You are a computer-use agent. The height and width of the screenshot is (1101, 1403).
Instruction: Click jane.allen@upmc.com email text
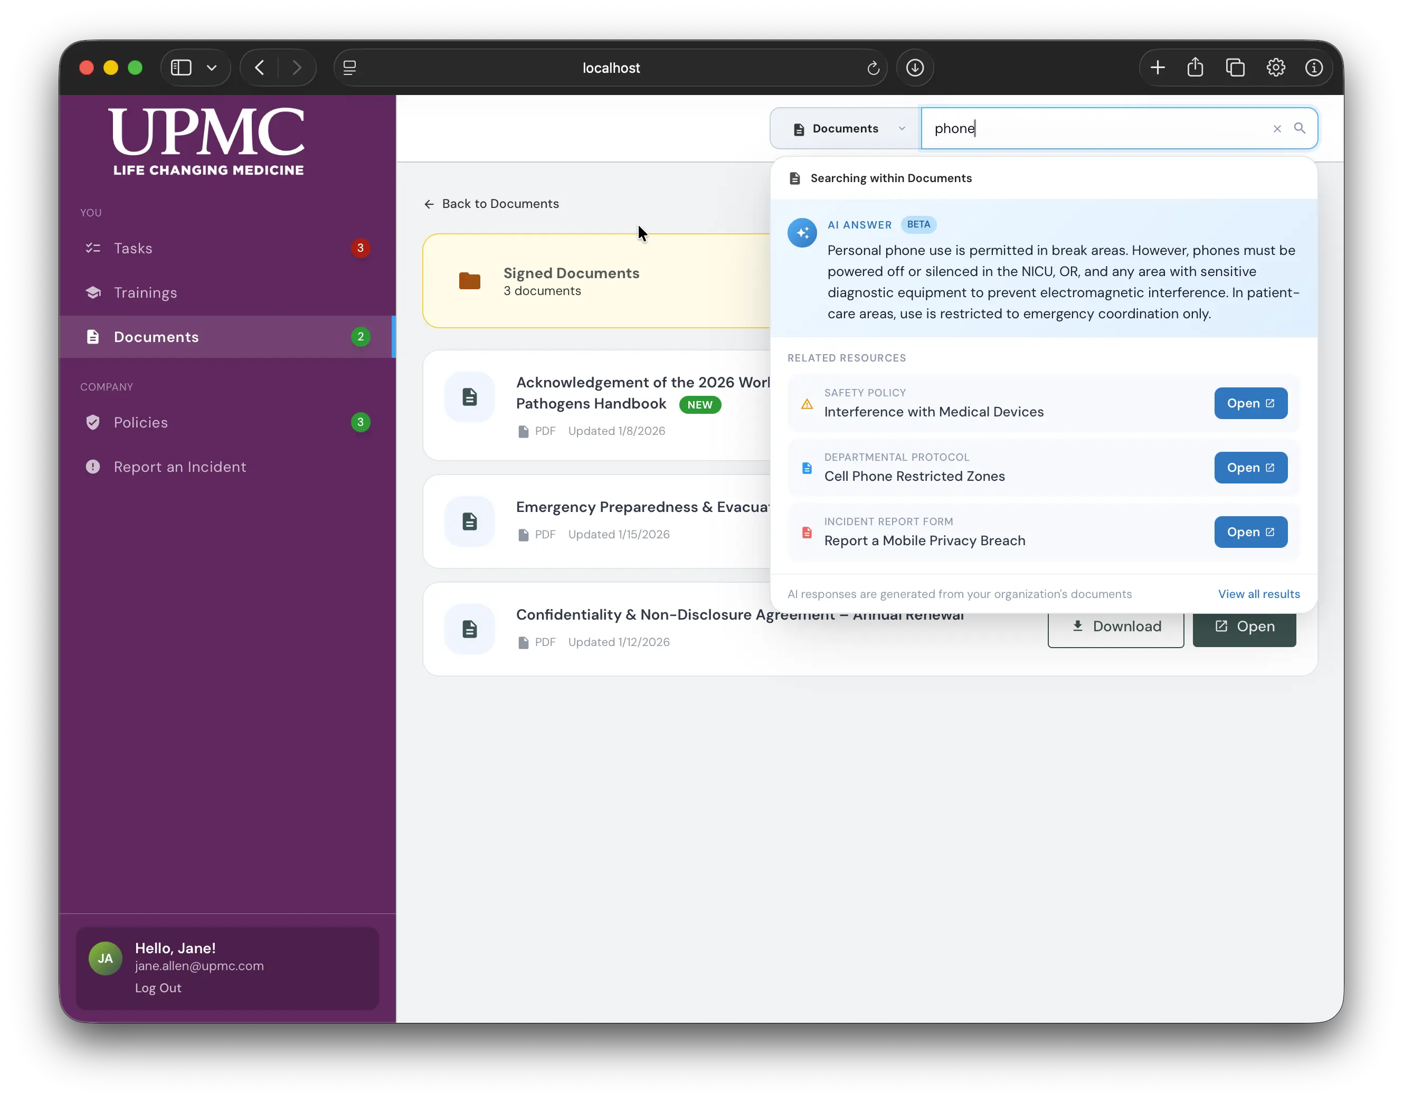[x=199, y=966]
